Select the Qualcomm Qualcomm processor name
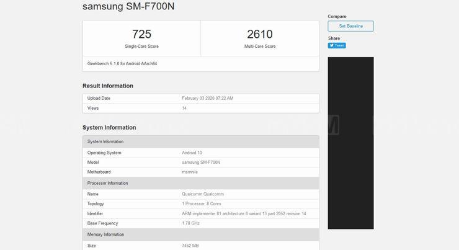Viewport: 459px width, 250px height. (x=203, y=194)
